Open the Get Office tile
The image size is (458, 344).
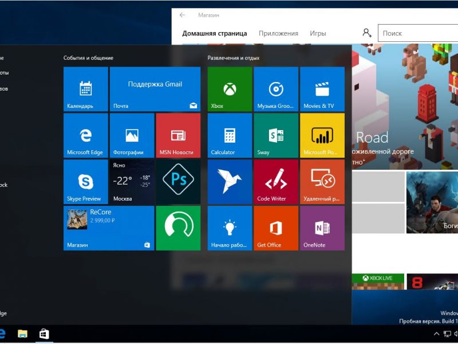(x=276, y=228)
